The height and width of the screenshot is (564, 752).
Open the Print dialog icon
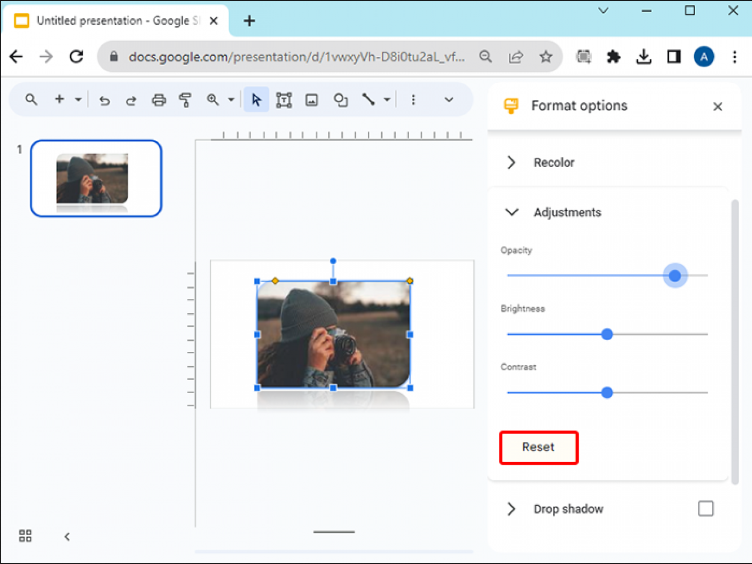159,99
